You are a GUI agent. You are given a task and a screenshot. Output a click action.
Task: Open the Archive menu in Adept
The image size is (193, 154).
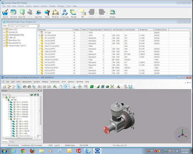coord(44,6)
